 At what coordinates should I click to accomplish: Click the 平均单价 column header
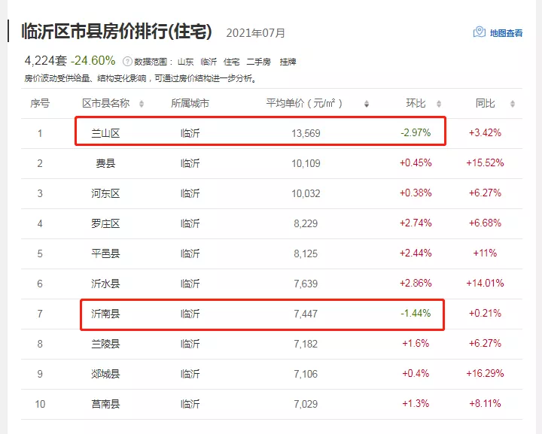(x=304, y=103)
